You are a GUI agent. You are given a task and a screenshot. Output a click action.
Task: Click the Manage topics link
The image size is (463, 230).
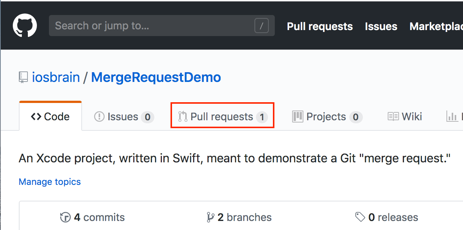tap(50, 182)
